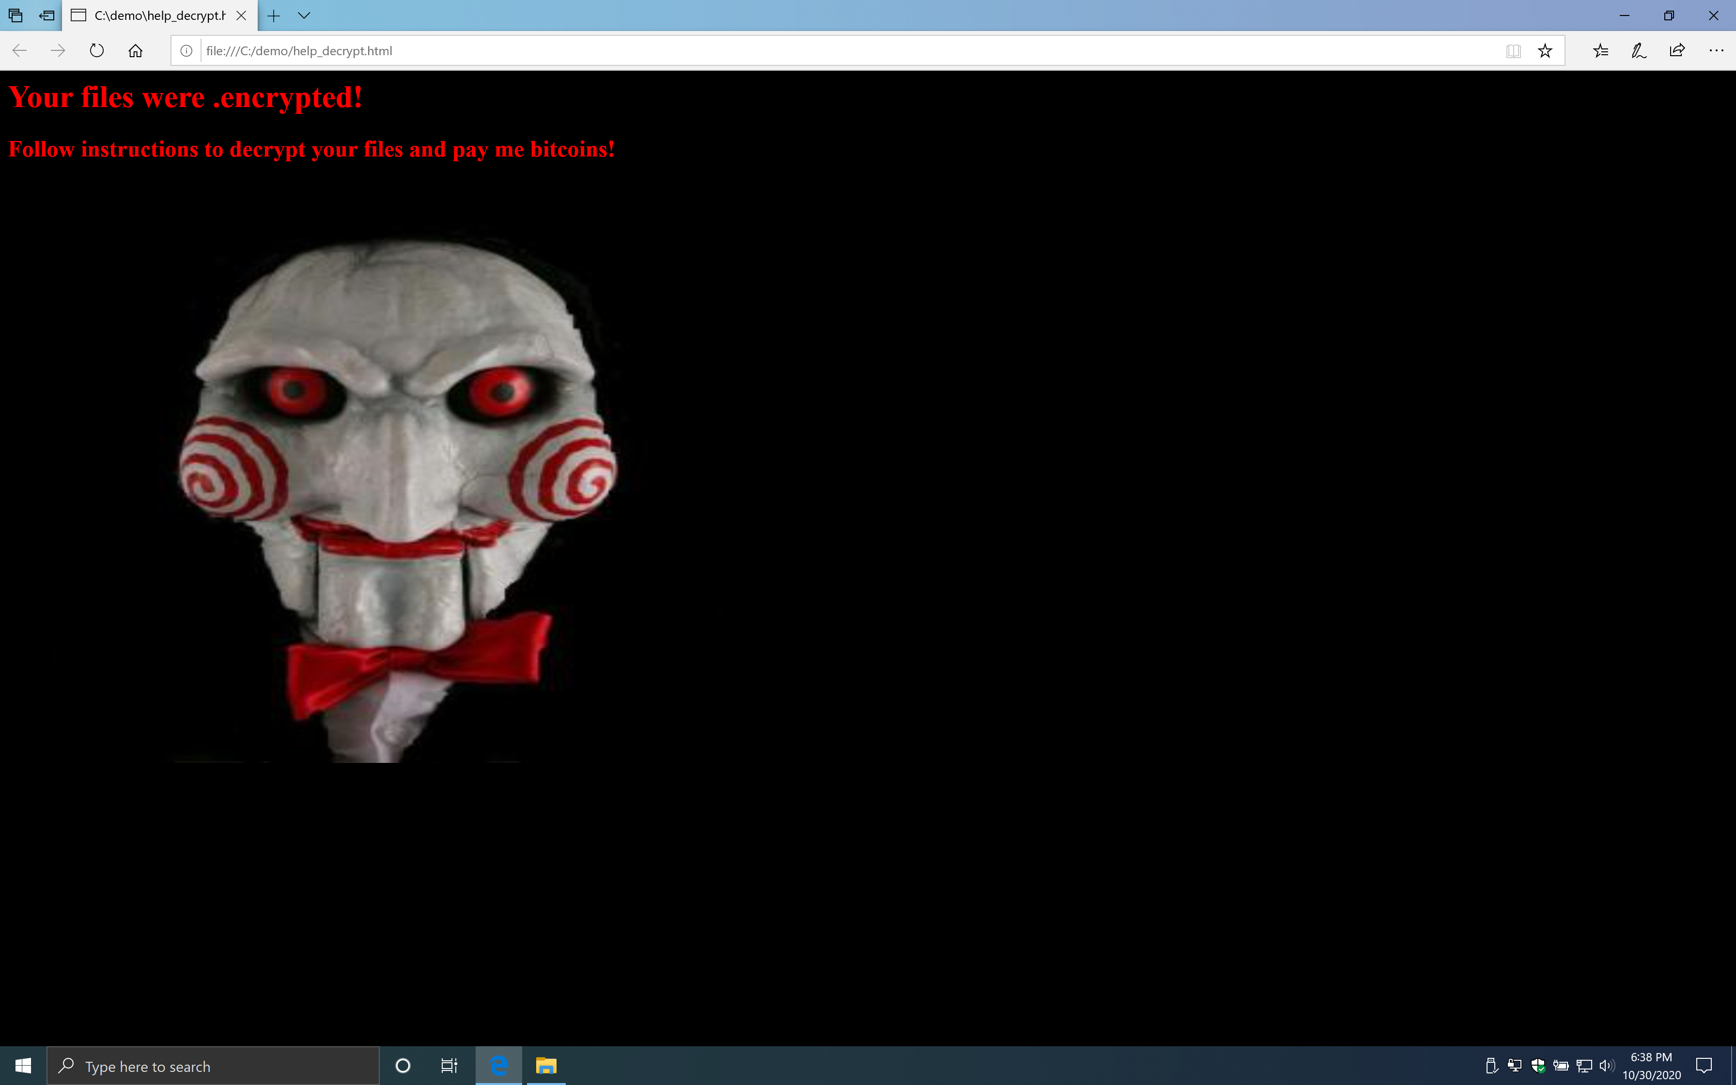
Task: Click the volume speaker tray icon
Action: pyautogui.click(x=1606, y=1066)
